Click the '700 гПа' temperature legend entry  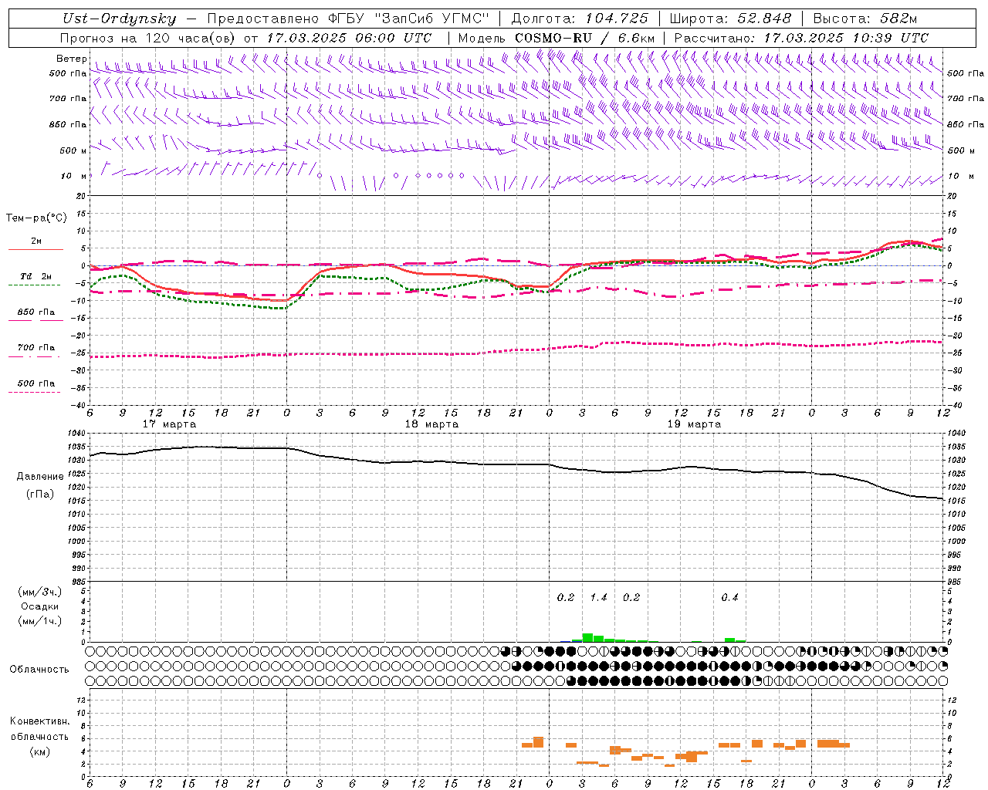[36, 347]
